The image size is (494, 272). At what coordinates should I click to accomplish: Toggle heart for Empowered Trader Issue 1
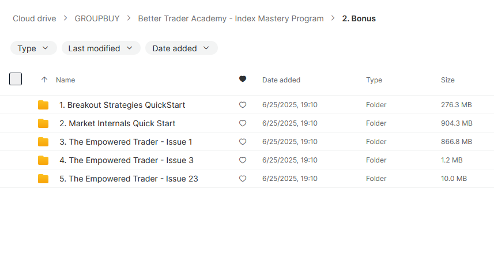242,142
